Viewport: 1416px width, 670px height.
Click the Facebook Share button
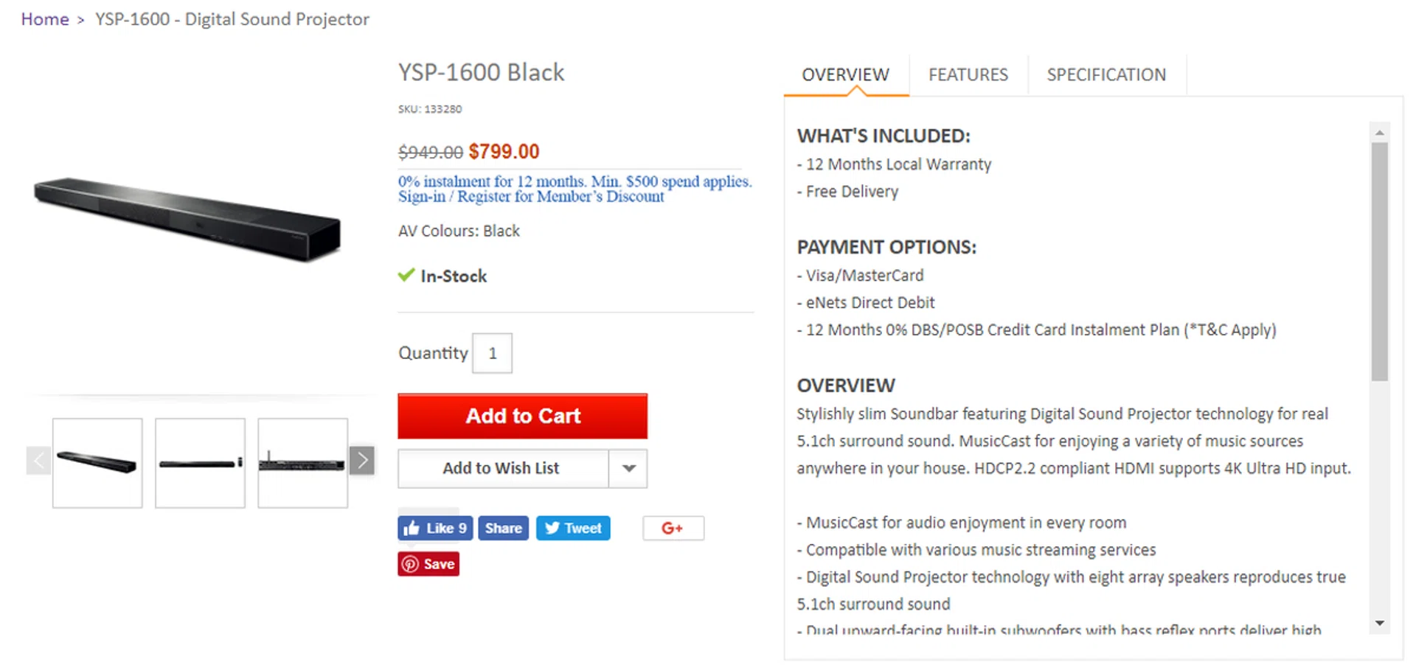click(x=503, y=528)
